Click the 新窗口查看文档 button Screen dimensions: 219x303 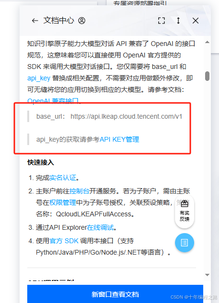[115, 294]
